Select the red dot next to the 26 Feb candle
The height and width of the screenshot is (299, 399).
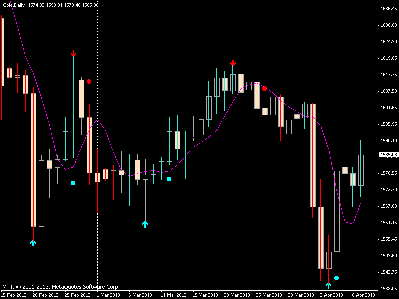(89, 81)
